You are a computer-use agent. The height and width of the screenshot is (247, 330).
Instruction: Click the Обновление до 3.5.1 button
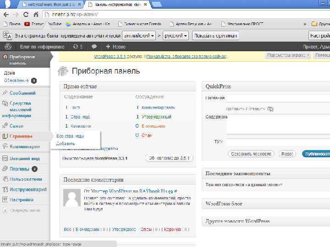(169, 158)
